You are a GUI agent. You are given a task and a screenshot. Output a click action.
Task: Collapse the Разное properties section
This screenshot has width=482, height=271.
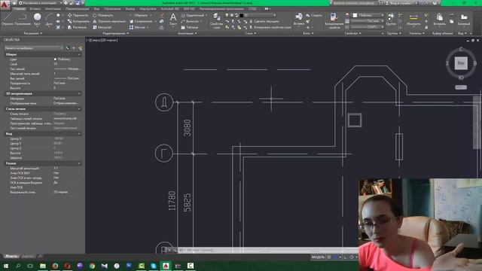pyautogui.click(x=79, y=163)
